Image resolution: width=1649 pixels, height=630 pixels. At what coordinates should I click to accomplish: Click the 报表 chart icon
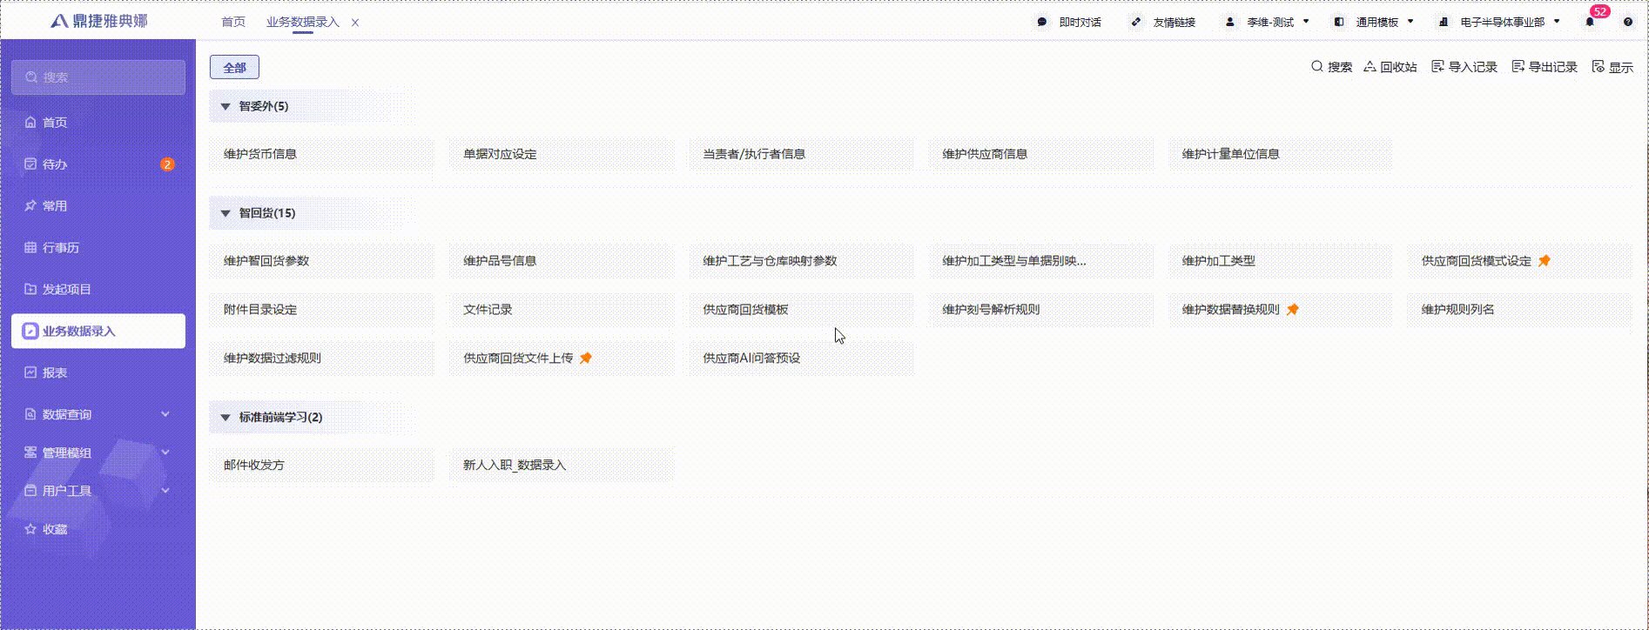click(x=30, y=372)
